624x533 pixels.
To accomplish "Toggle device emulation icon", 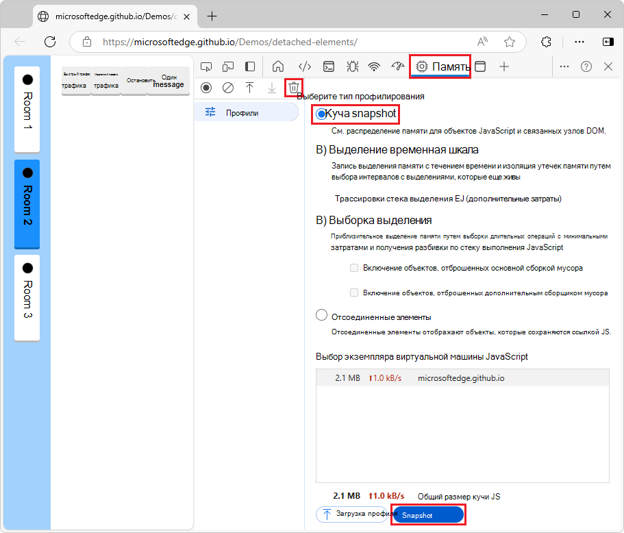I will pos(228,67).
